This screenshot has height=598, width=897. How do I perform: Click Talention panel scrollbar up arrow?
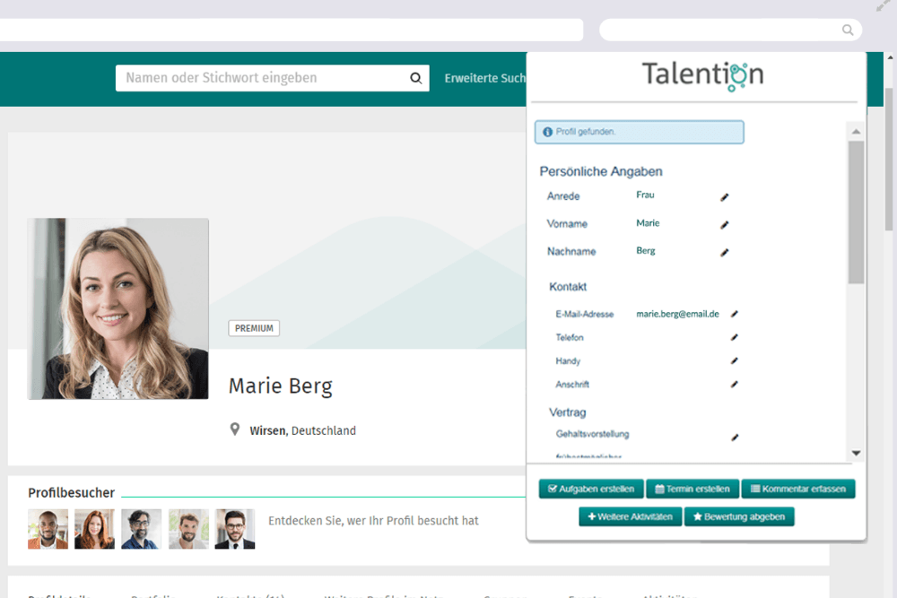856,132
